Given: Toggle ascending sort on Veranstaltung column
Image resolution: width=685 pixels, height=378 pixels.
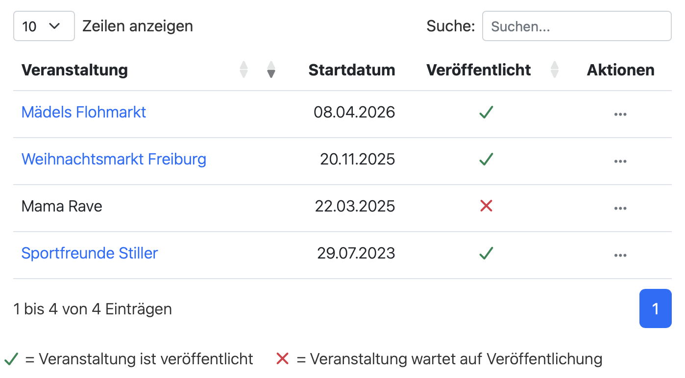Looking at the screenshot, I should [244, 70].
